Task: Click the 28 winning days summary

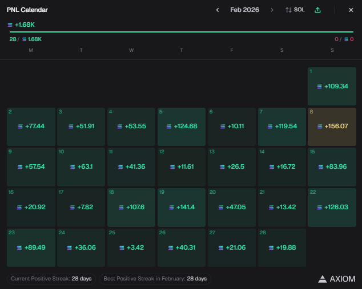Action: (x=25, y=39)
